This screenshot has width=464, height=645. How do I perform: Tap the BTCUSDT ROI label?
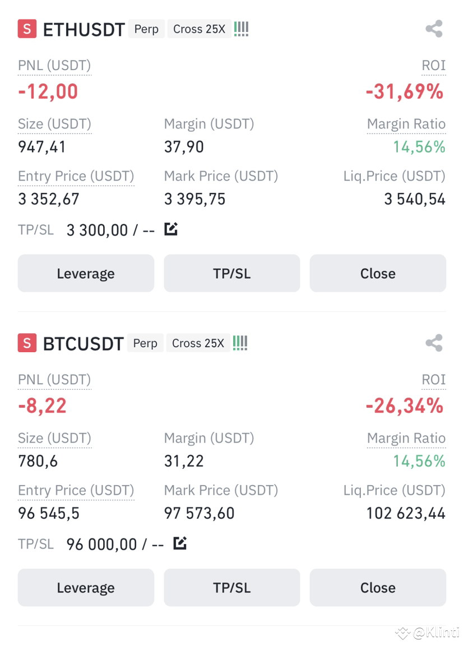point(434,380)
